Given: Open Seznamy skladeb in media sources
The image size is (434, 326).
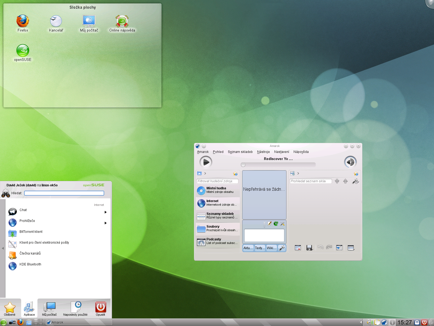Looking at the screenshot, I should [x=218, y=216].
